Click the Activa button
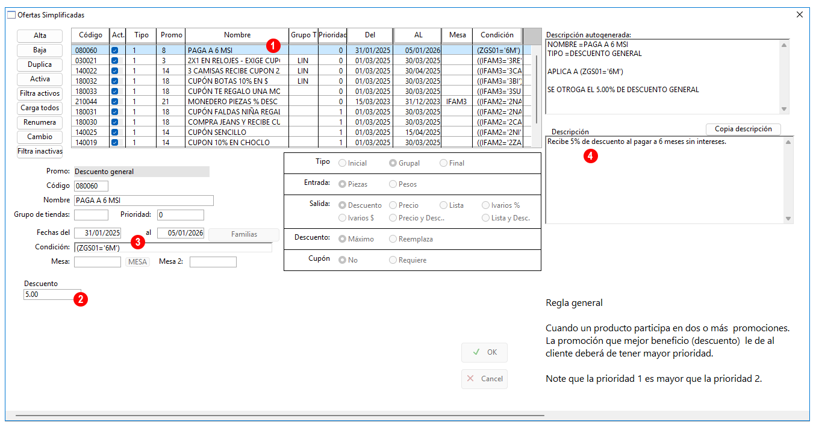Viewport: 819px width, 427px height. [x=40, y=79]
